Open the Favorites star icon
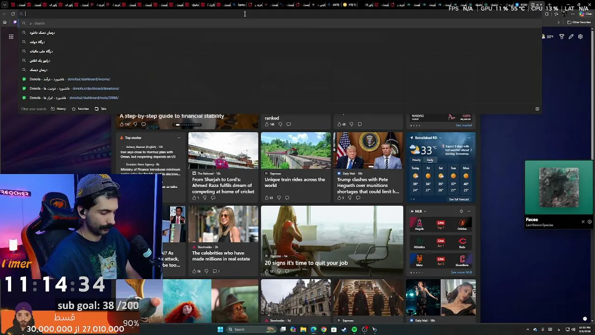Screen dimensions: 595x335 556,14
